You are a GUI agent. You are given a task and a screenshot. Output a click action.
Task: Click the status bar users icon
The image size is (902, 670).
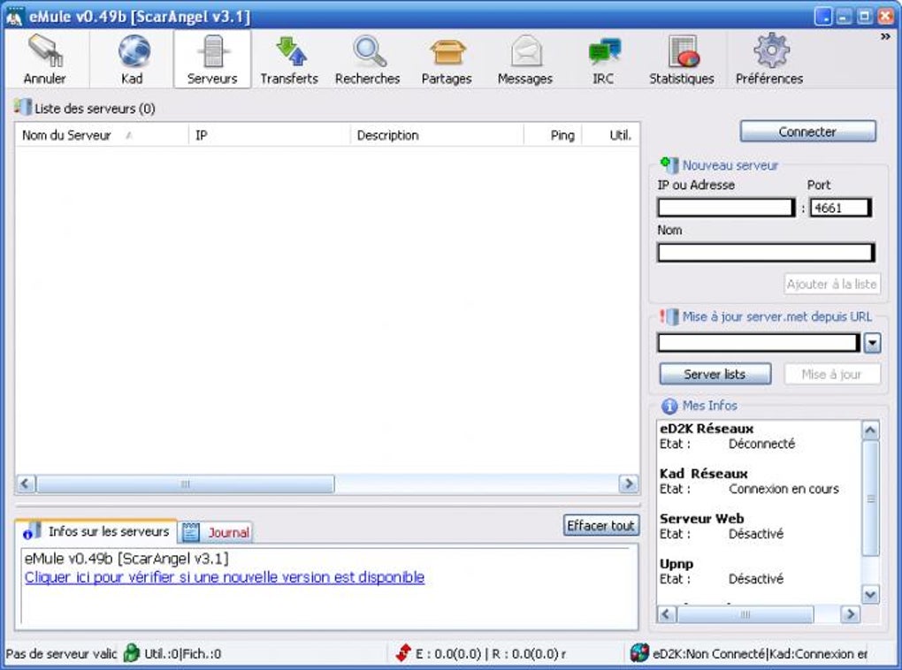[131, 653]
